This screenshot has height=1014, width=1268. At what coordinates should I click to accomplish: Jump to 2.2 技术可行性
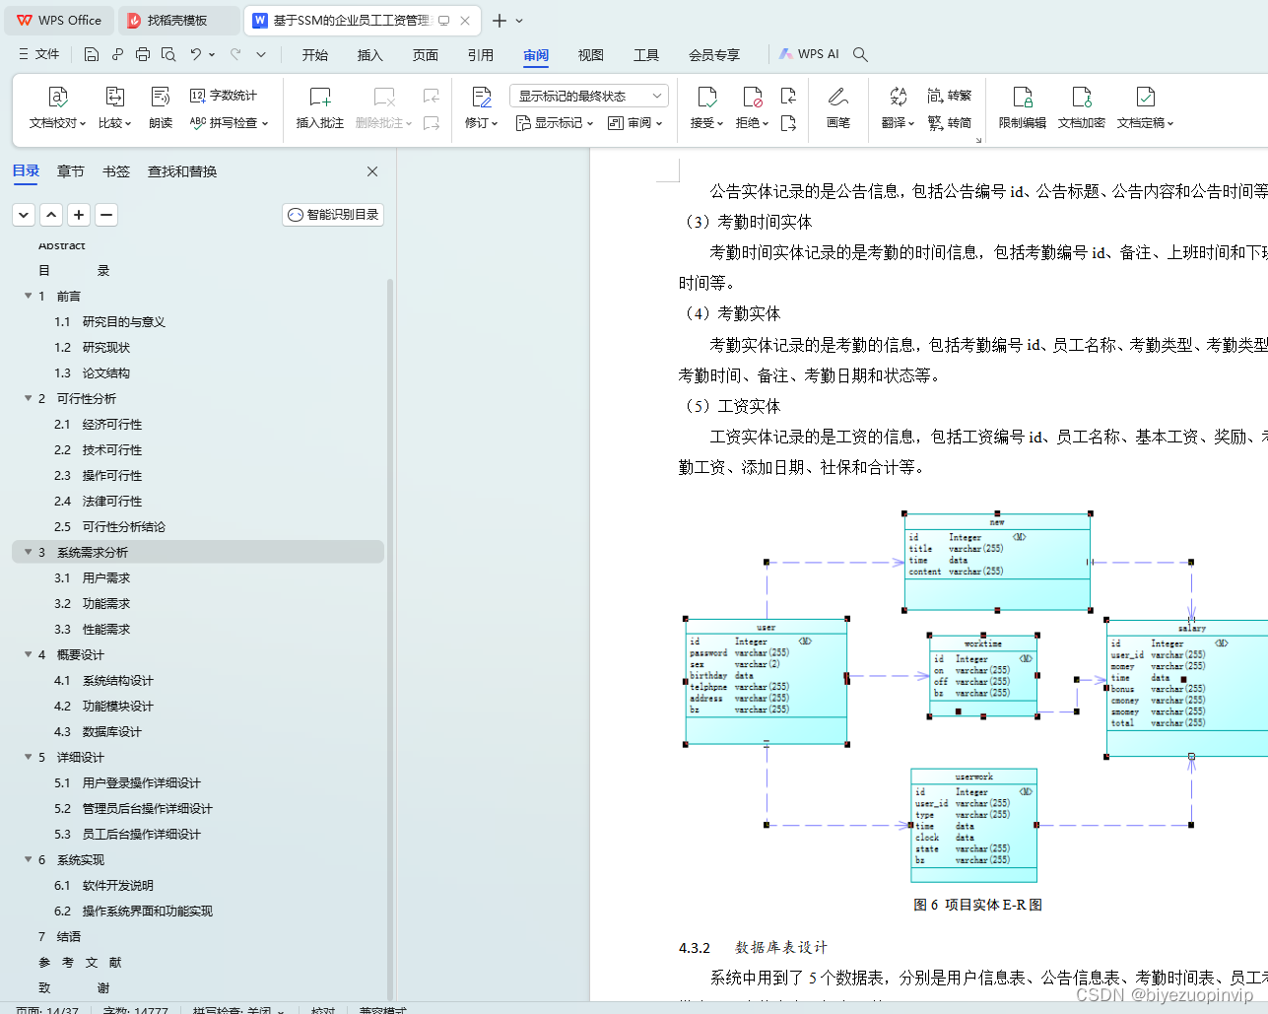tap(98, 449)
